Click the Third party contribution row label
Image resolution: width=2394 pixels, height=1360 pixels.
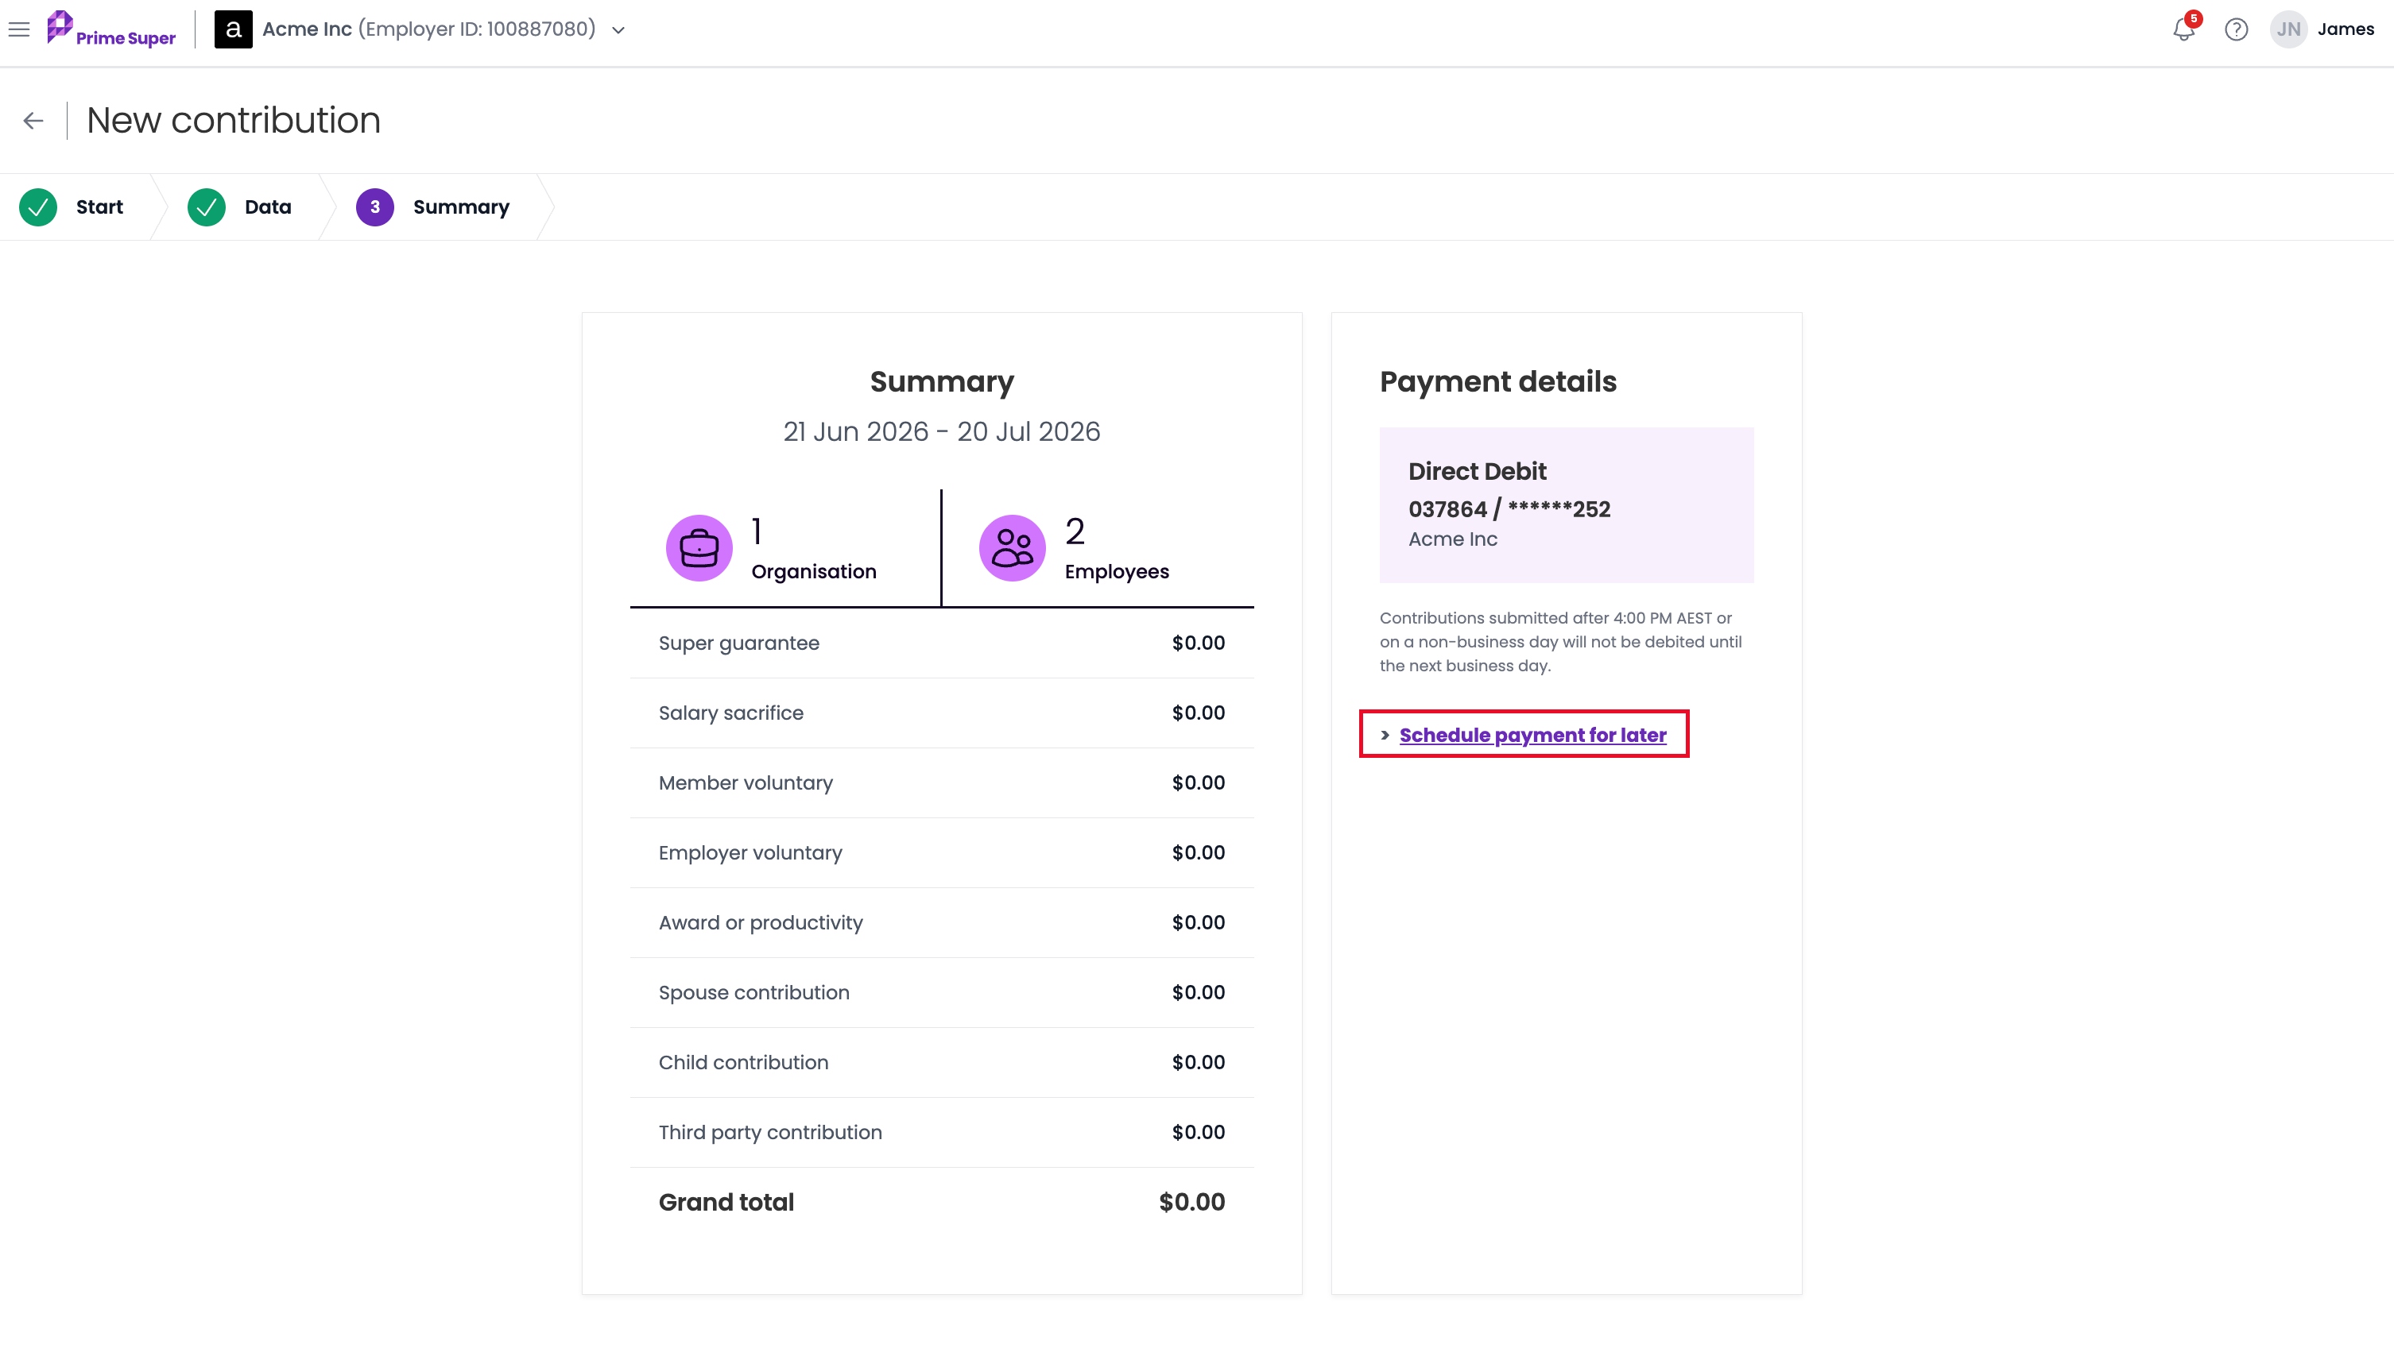point(770,1132)
